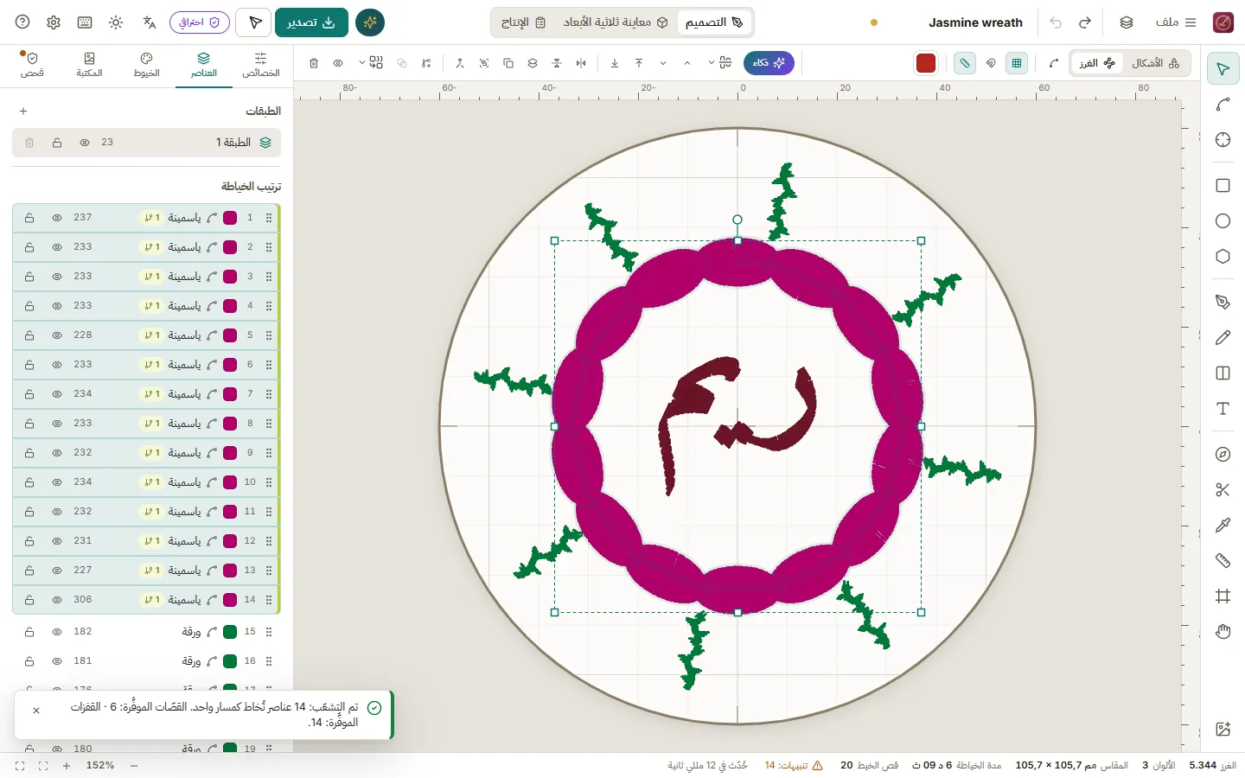Dismiss the branching success notification
The width and height of the screenshot is (1245, 778).
click(36, 711)
